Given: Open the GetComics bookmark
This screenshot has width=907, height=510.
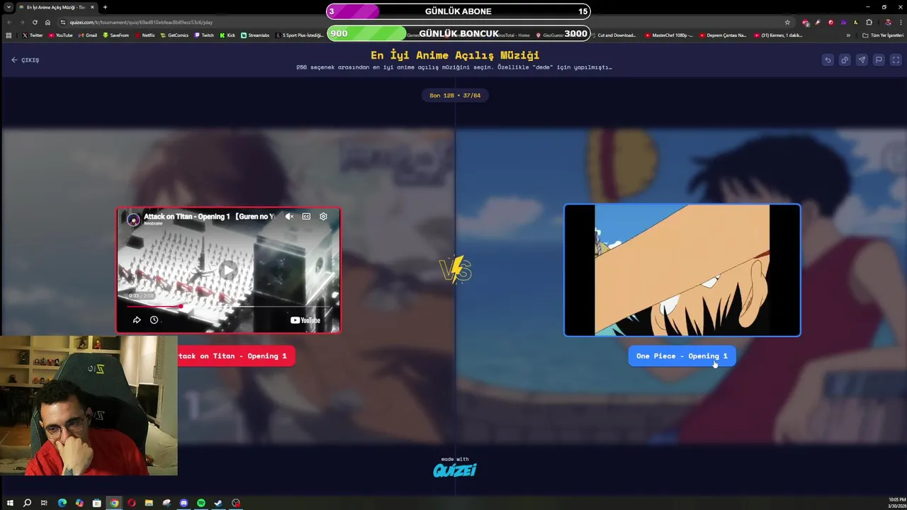Looking at the screenshot, I should 174,35.
